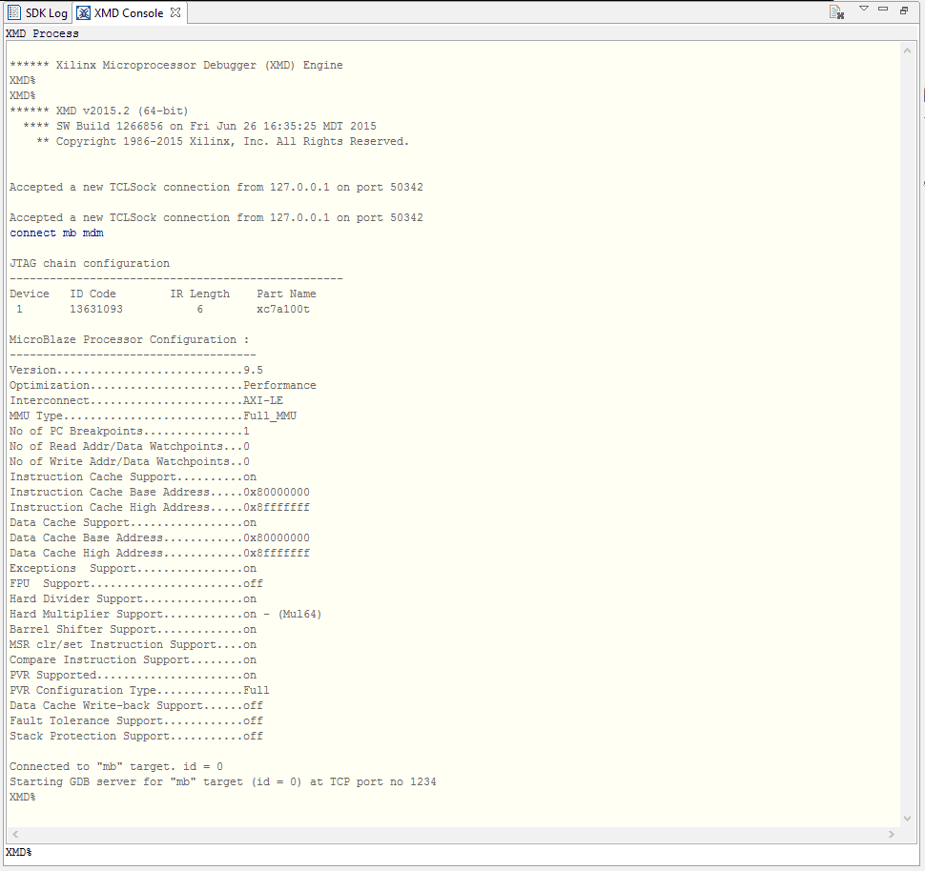The image size is (925, 871).
Task: Click the SDK Log tab document icon
Action: pos(12,12)
